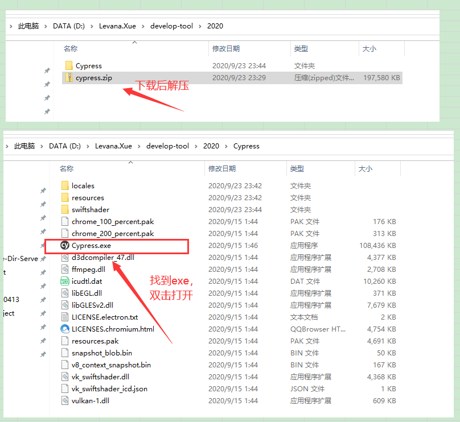Click date 2020/9/15 1:46 of Cypress.exe

coord(233,245)
